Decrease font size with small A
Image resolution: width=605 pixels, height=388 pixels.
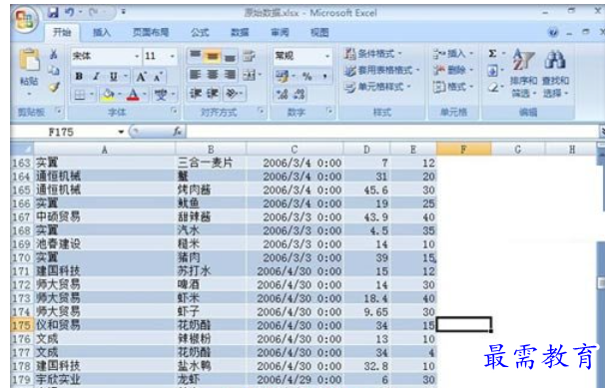tap(158, 76)
